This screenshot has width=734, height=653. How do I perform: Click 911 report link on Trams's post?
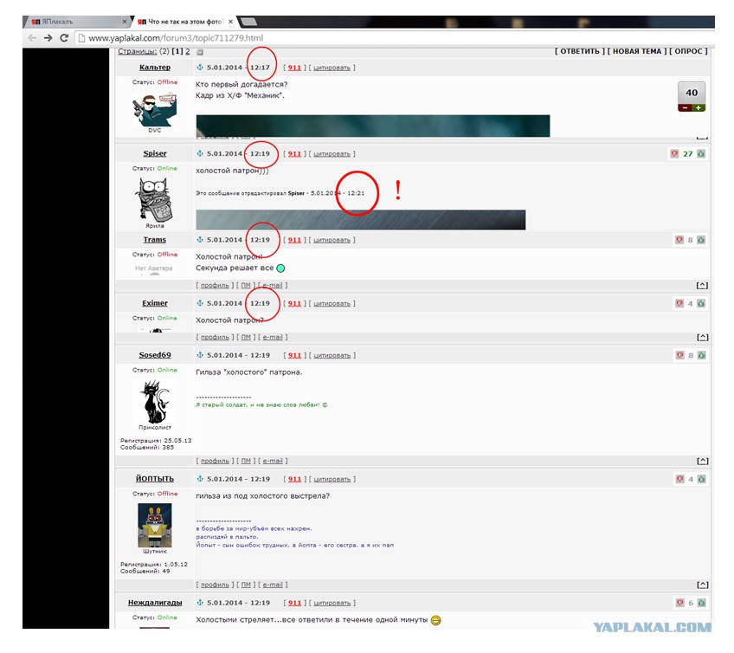(294, 240)
